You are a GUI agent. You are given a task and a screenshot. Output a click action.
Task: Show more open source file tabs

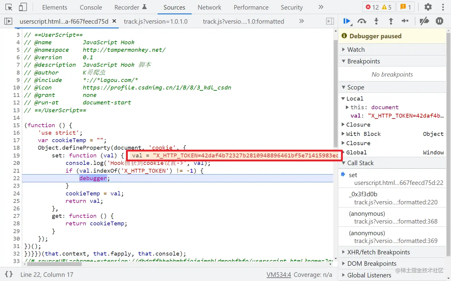point(301,21)
